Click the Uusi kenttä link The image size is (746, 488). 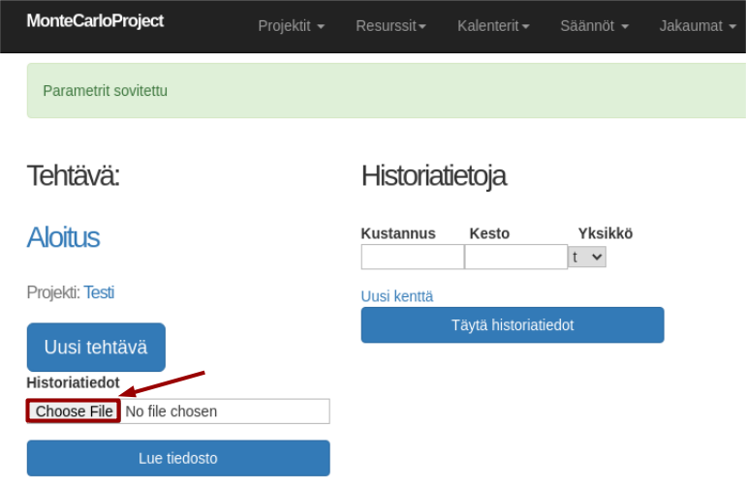pos(397,296)
